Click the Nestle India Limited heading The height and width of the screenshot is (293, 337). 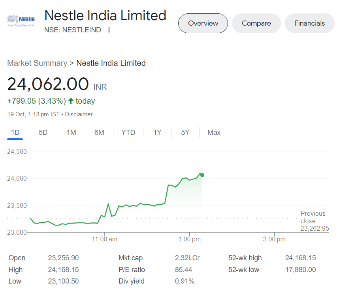coord(105,16)
